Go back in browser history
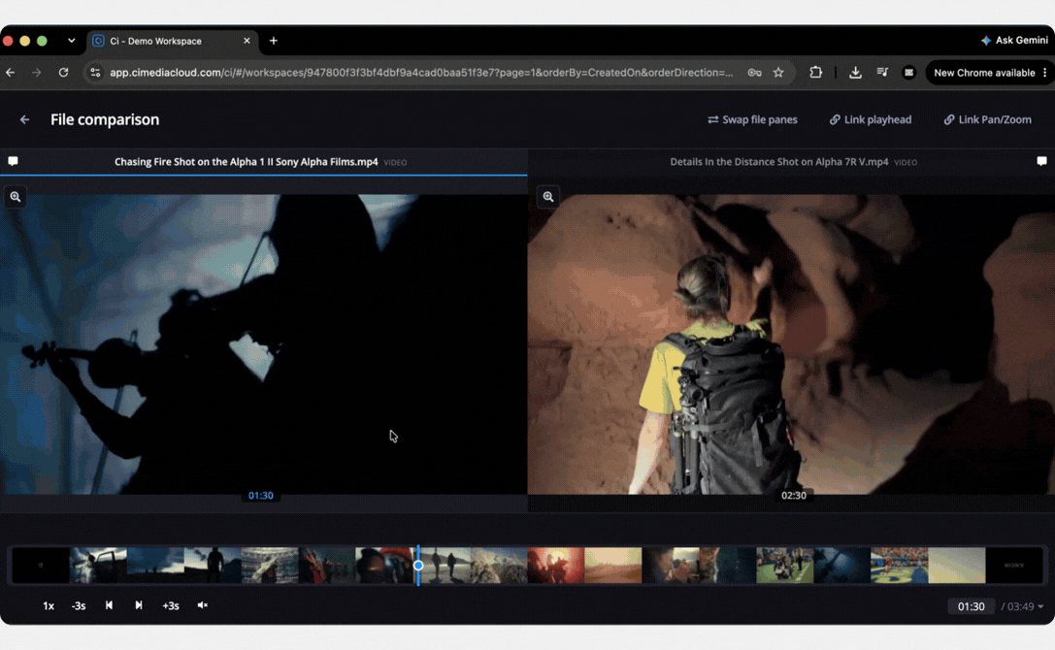The height and width of the screenshot is (650, 1055). coord(11,72)
